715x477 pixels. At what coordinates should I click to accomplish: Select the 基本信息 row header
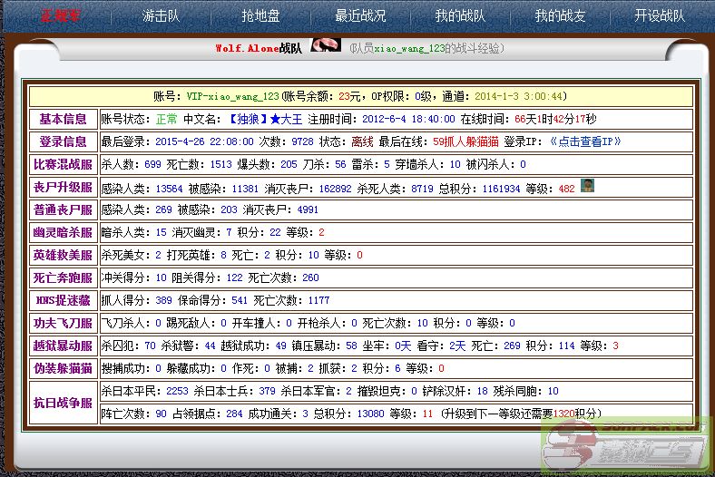tap(63, 119)
